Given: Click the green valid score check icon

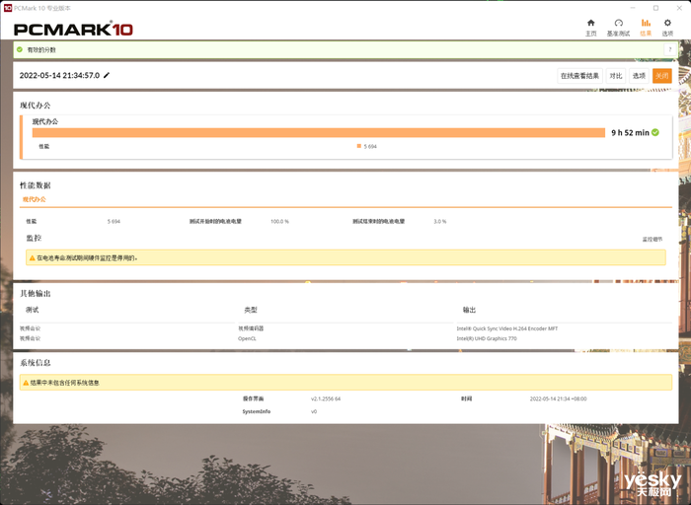Looking at the screenshot, I should (20, 49).
